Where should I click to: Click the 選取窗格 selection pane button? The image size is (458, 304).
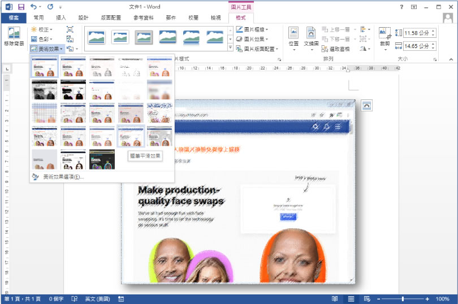coord(335,49)
